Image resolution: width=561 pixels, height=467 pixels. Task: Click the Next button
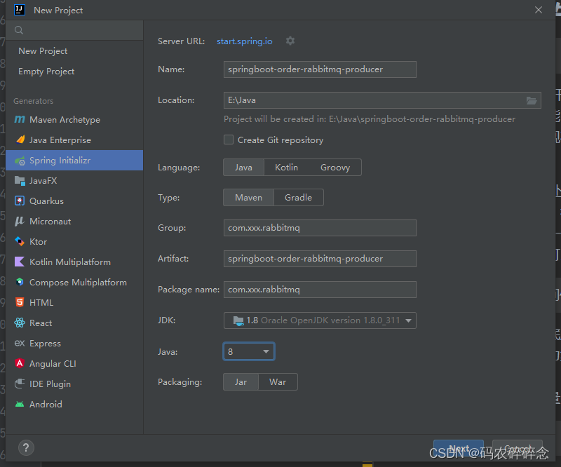coord(459,448)
